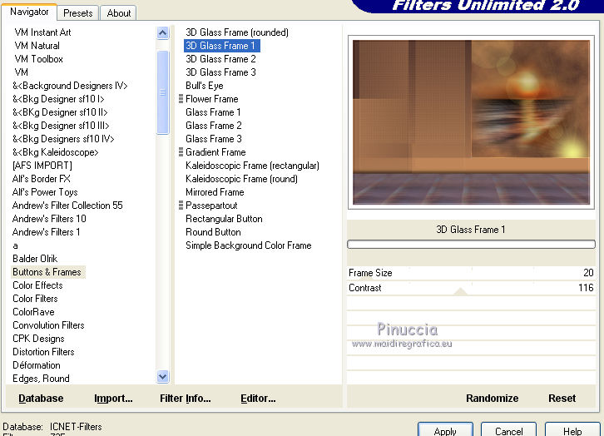Click the Import... button
The image size is (604, 436).
pos(113,399)
